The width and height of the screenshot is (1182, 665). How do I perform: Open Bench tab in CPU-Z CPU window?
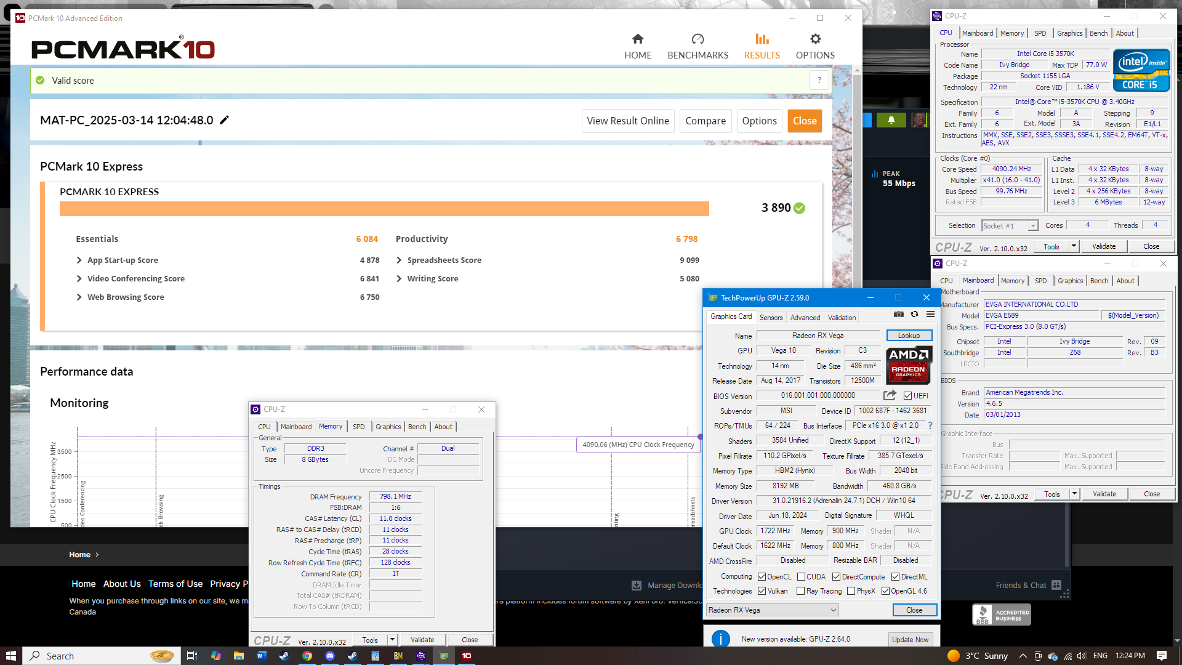click(1098, 33)
